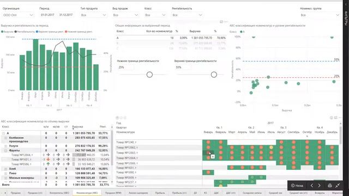Image resolution: width=349 pixels, height=196 pixels.
Task: Collapse class A row in ABC table
Action: (3, 133)
